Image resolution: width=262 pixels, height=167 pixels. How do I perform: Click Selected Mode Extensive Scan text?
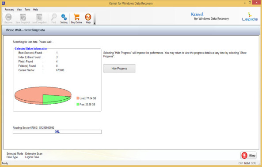click(24, 153)
